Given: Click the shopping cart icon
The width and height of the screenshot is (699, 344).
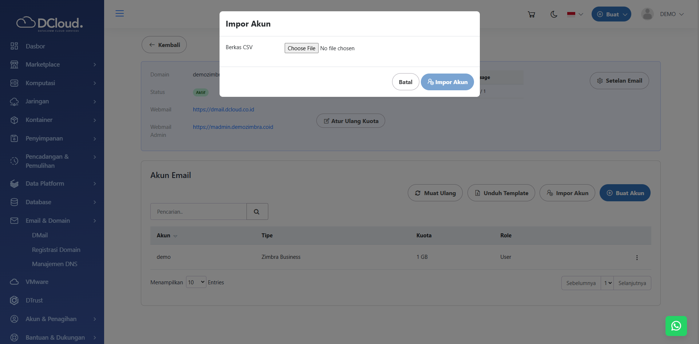Looking at the screenshot, I should [x=532, y=14].
